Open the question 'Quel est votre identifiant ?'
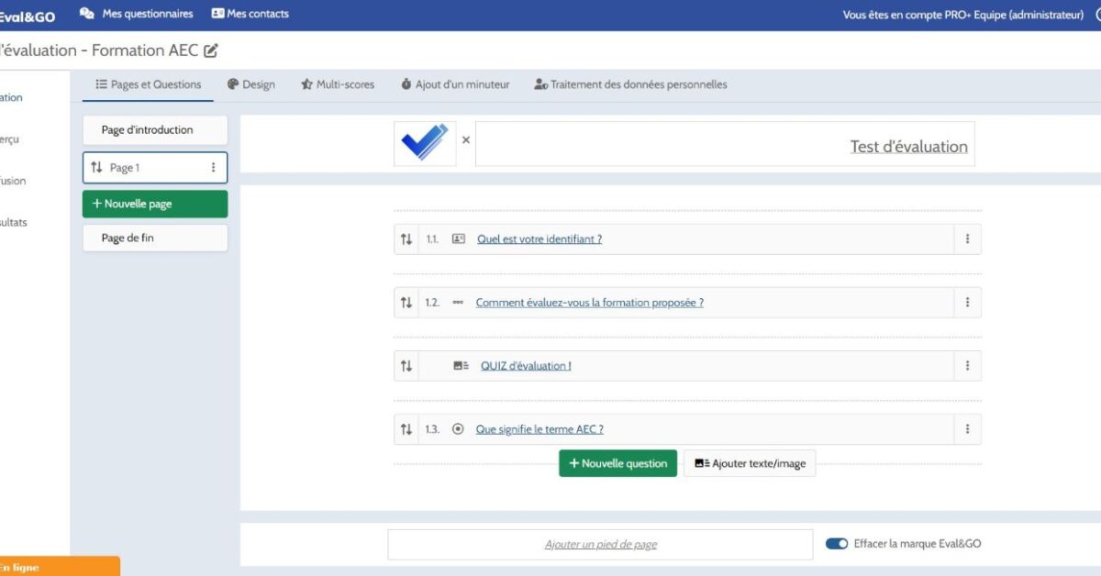 point(539,238)
